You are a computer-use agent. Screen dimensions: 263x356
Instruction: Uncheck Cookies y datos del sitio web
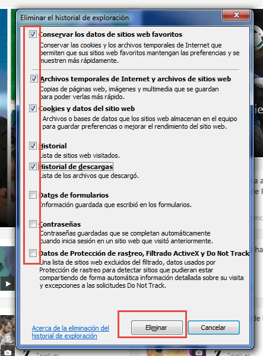click(x=33, y=109)
